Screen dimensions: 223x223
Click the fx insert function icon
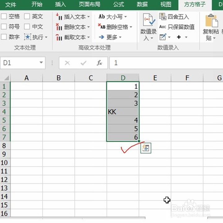coord(99,63)
